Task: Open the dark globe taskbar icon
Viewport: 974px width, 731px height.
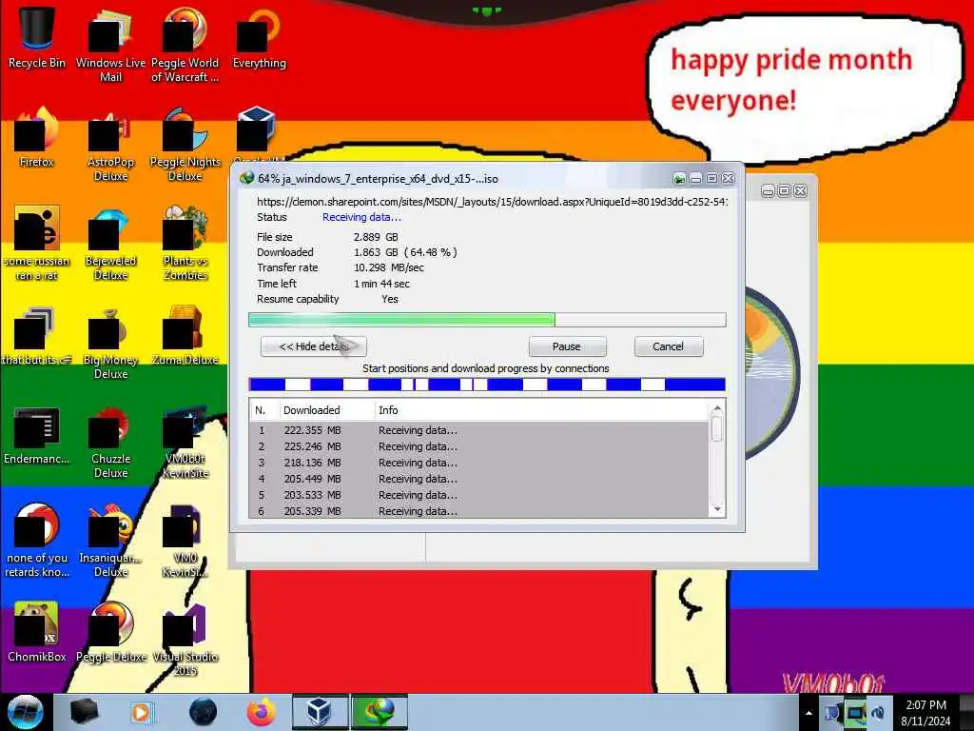Action: point(204,712)
